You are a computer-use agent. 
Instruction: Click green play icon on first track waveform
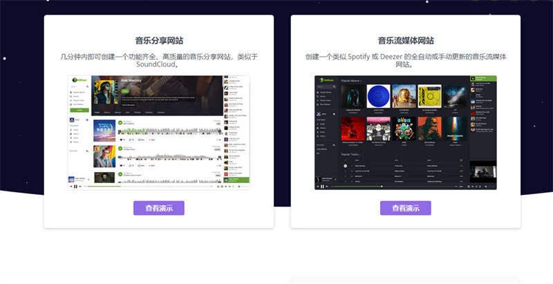(120, 122)
